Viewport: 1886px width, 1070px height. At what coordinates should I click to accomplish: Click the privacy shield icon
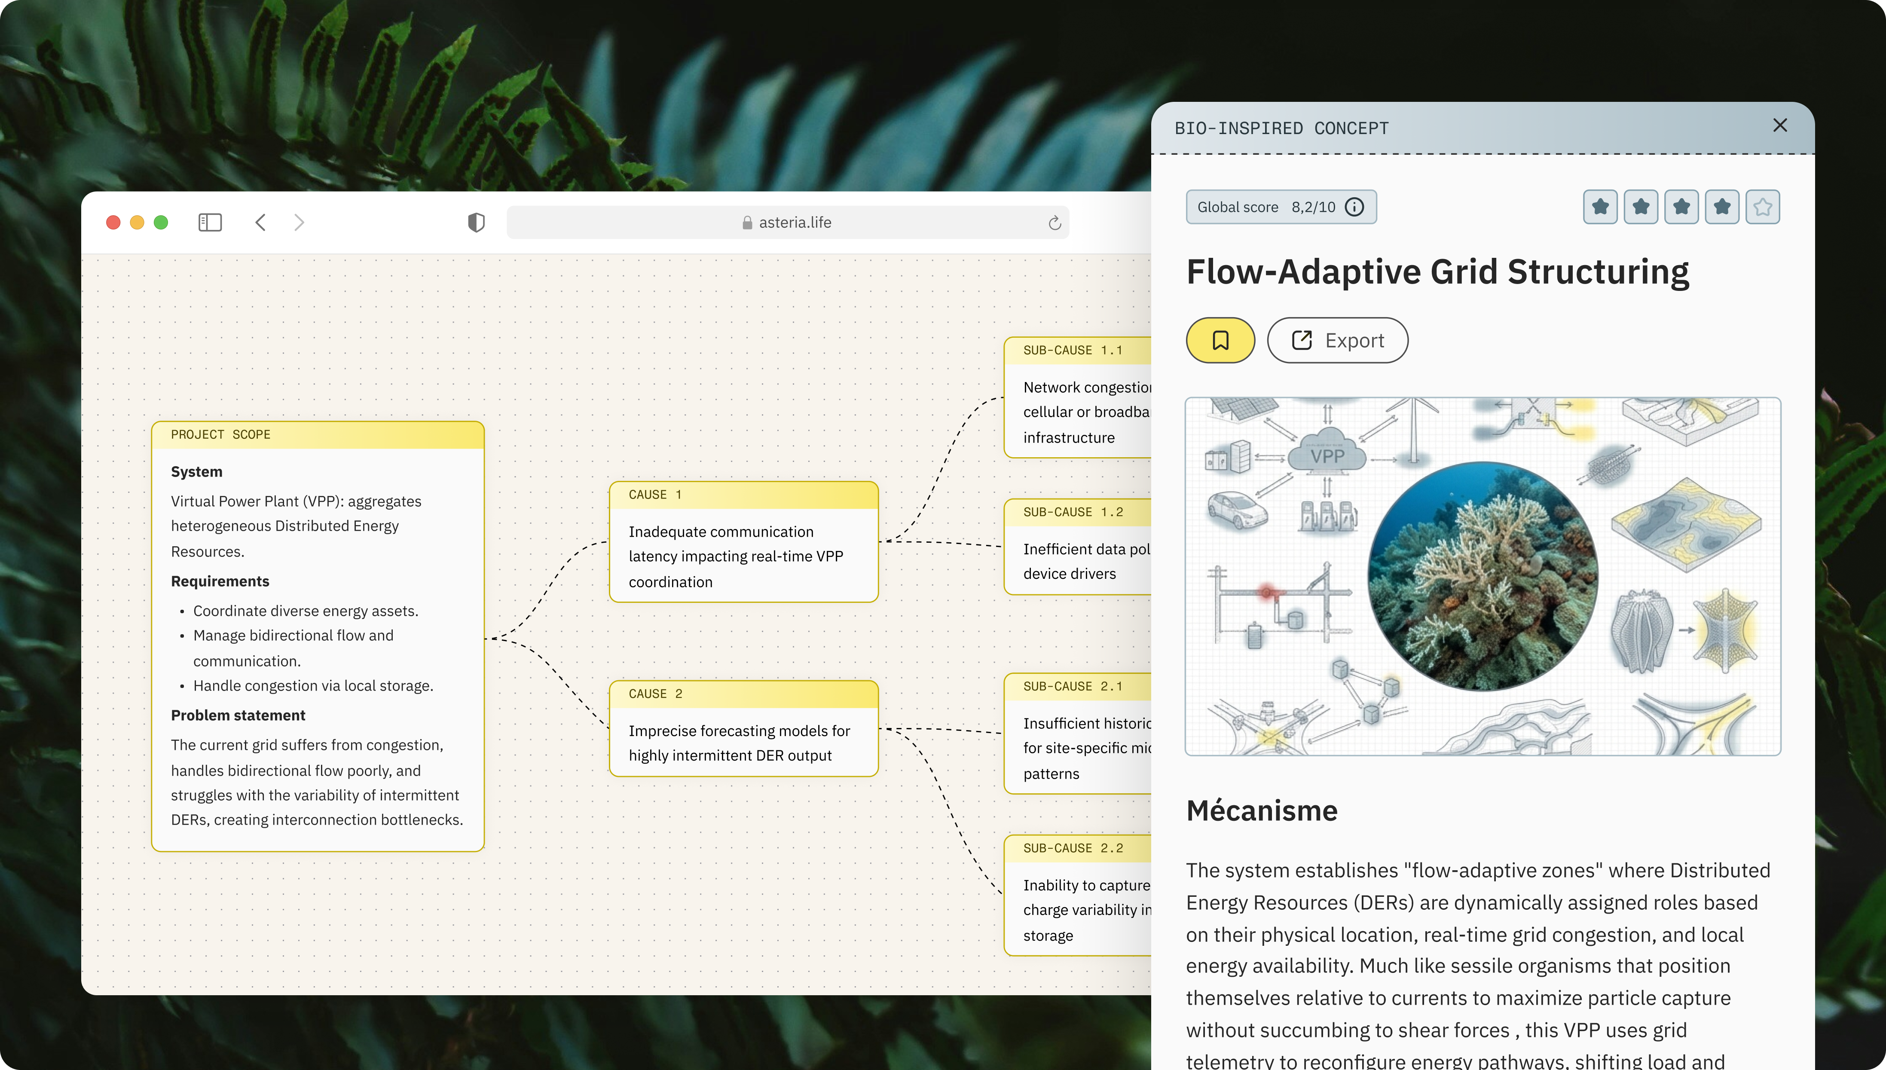click(476, 222)
